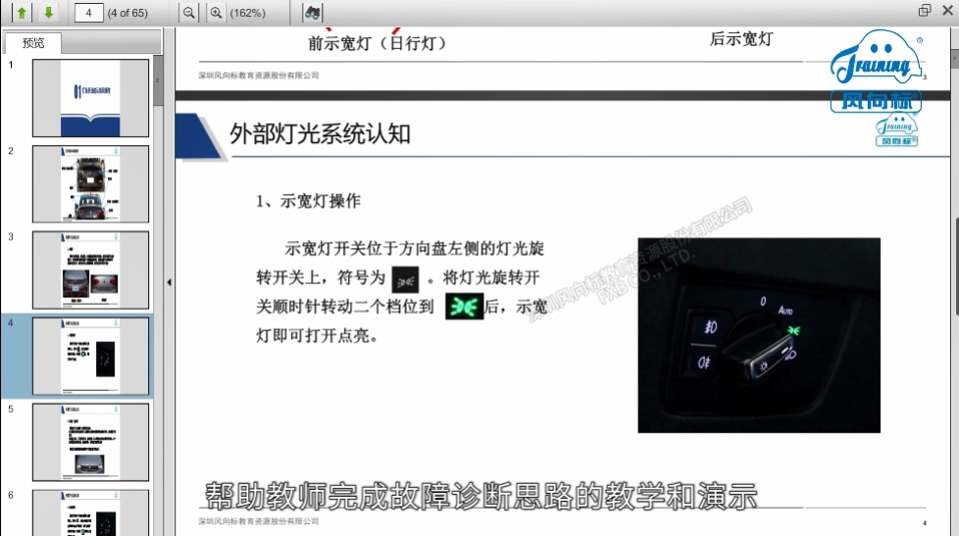Open page 5 thumbnail
The width and height of the screenshot is (959, 536).
point(90,441)
